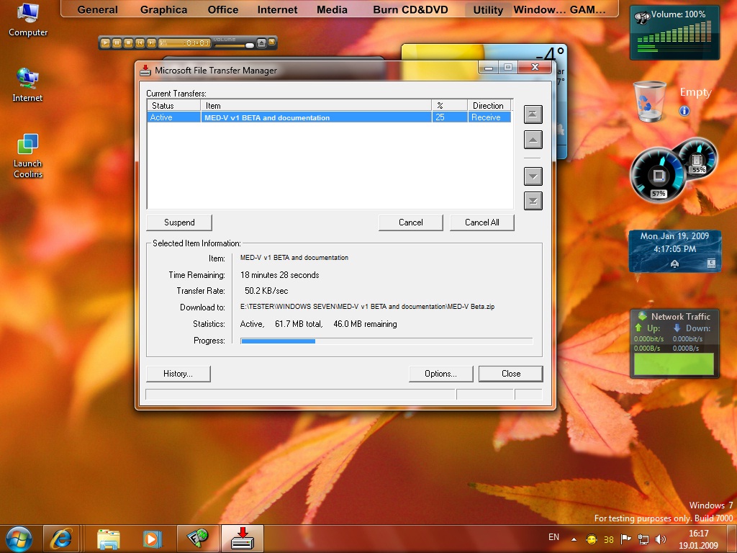Click the clock gadget alarm bell icon
The width and height of the screenshot is (737, 553).
674,264
